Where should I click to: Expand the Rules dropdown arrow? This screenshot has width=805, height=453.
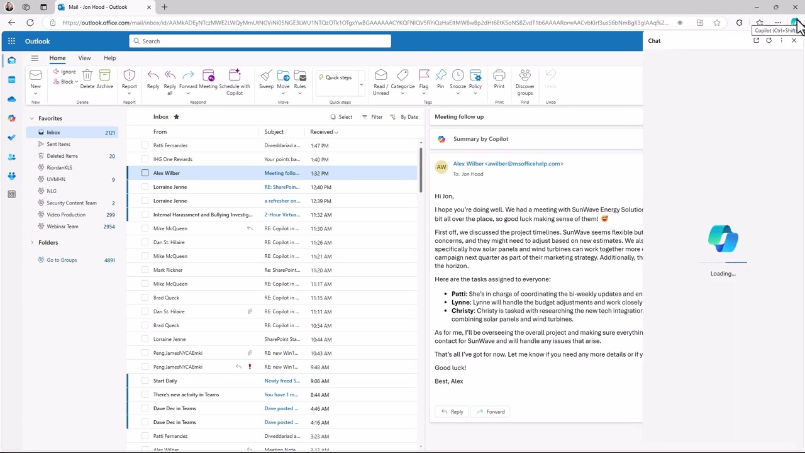[x=300, y=93]
